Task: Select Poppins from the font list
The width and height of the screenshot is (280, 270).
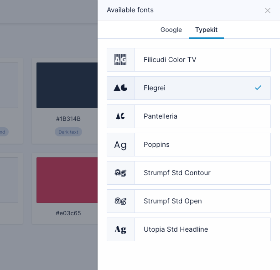Action: 156,145
